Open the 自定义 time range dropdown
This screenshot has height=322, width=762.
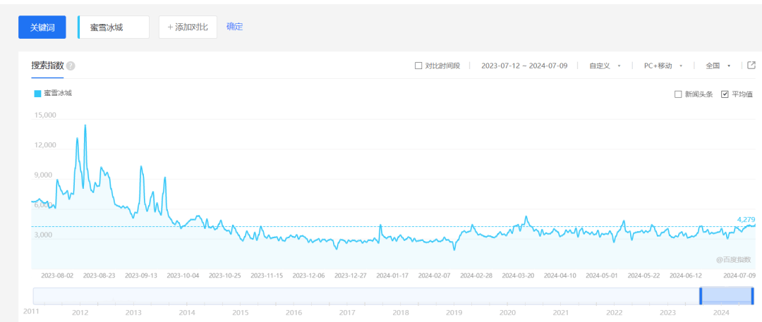pos(605,66)
